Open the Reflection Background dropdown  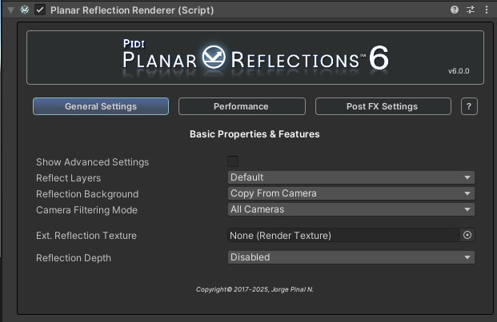tap(351, 193)
